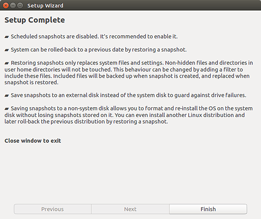Click the Next button
The image size is (261, 219).
130,209
